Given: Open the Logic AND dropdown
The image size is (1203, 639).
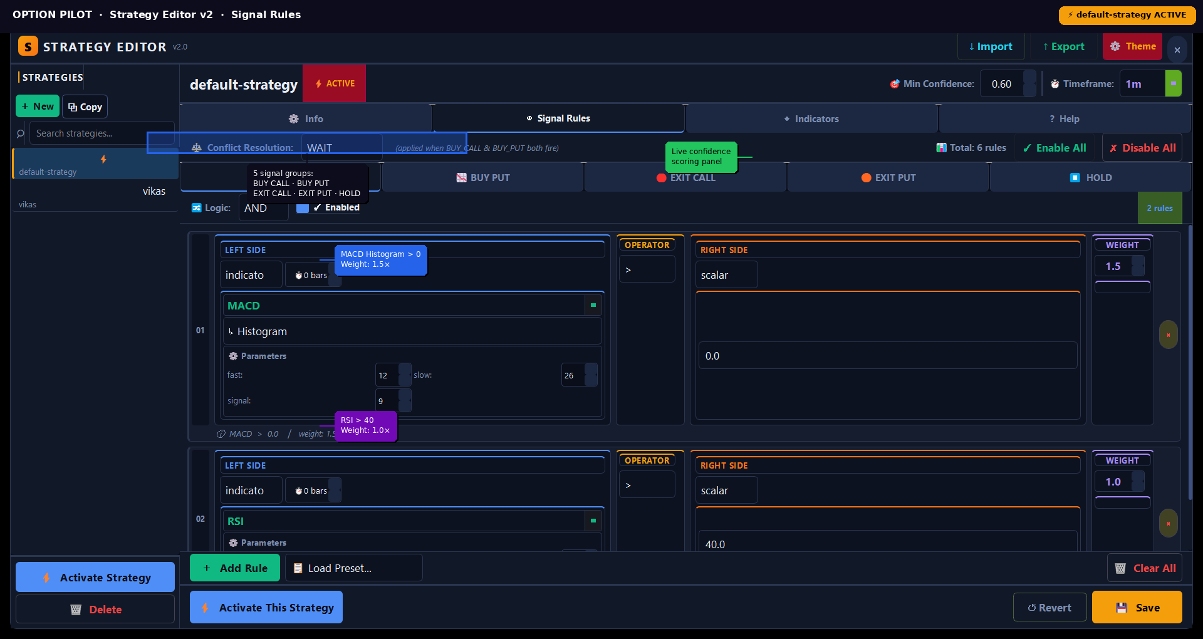Looking at the screenshot, I should tap(263, 208).
